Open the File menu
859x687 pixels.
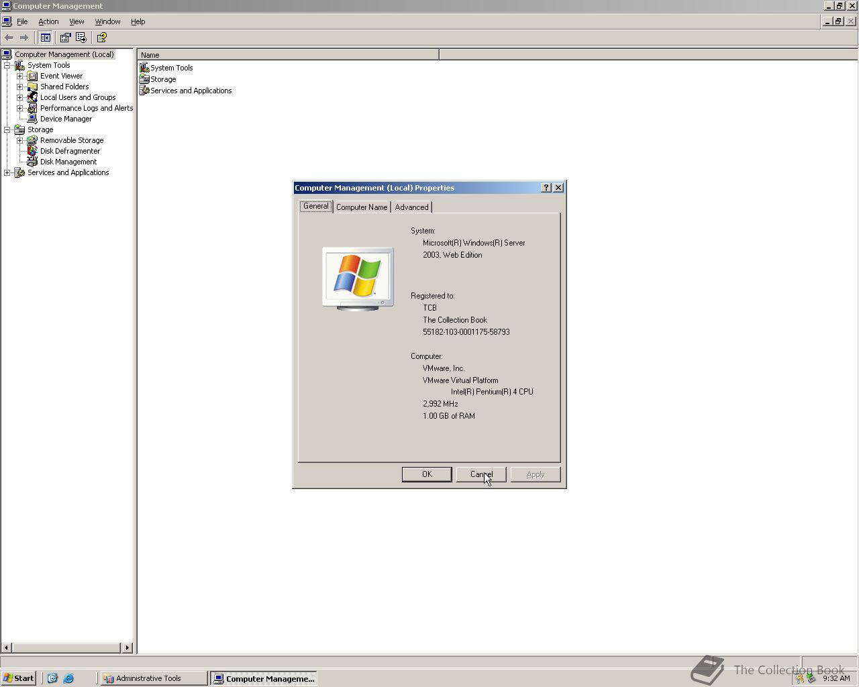coord(22,21)
